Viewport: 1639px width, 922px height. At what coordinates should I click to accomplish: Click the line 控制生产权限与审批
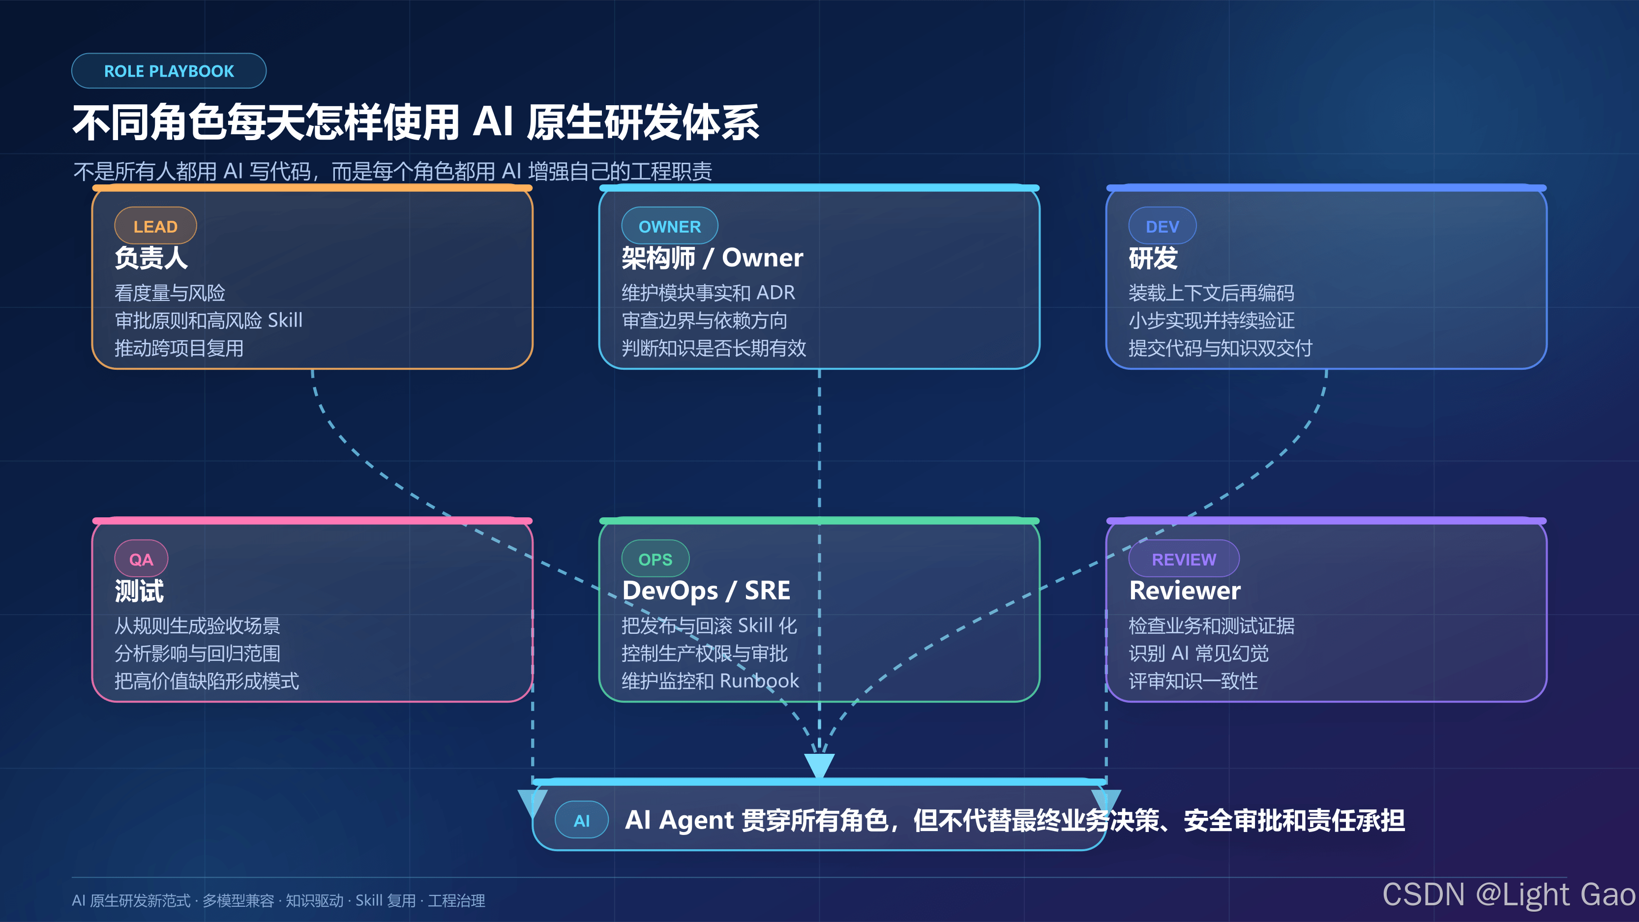point(704,654)
